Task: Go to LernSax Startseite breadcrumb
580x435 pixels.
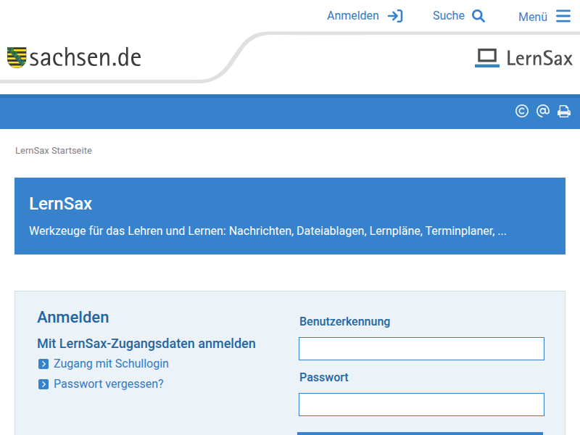Action: click(54, 151)
